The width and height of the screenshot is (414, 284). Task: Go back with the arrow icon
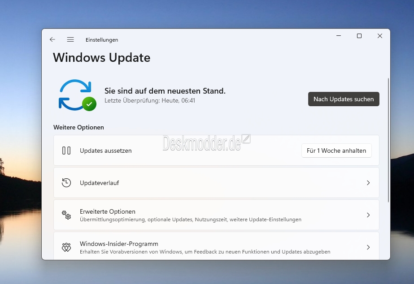52,39
